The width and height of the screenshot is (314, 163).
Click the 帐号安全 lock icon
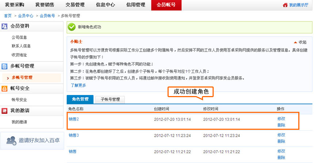[x=4, y=88]
